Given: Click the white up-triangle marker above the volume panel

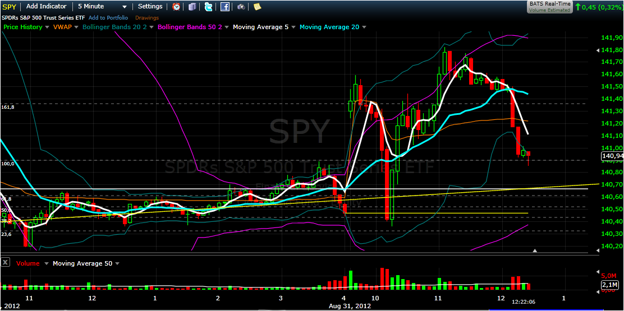Looking at the screenshot, I should (x=535, y=250).
